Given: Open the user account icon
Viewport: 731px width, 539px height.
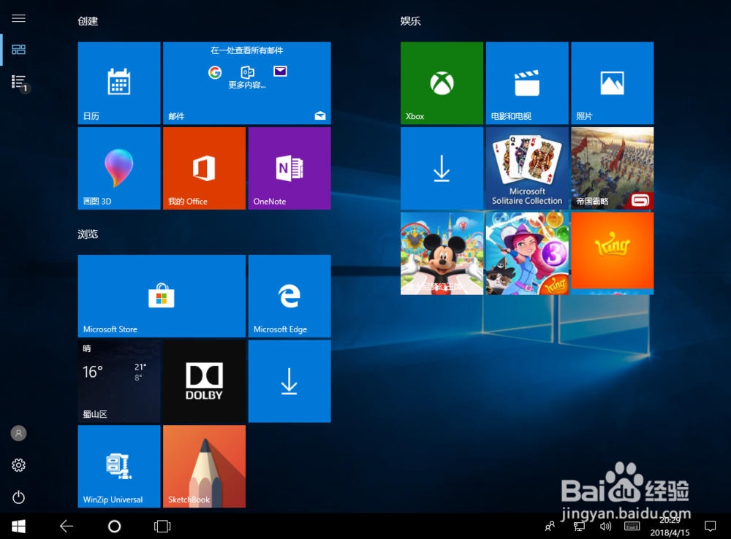Looking at the screenshot, I should click(x=19, y=433).
